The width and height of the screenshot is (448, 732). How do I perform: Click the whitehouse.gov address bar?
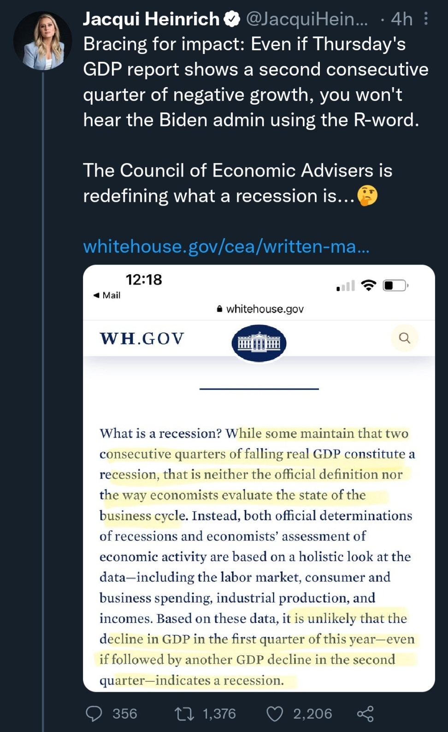pos(260,309)
